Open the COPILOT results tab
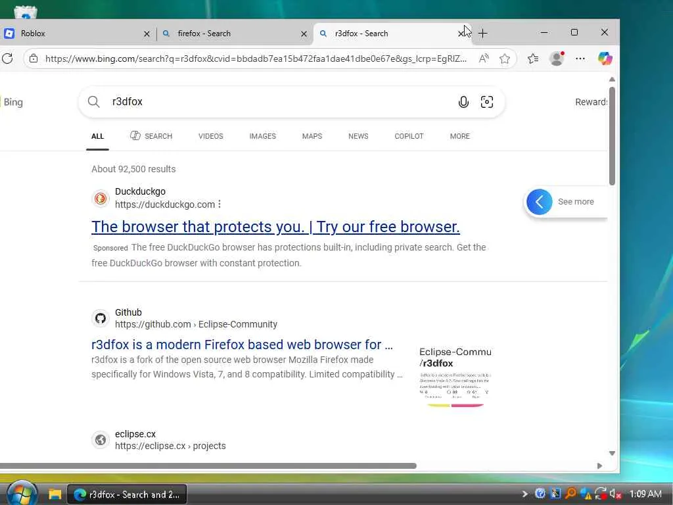 409,136
